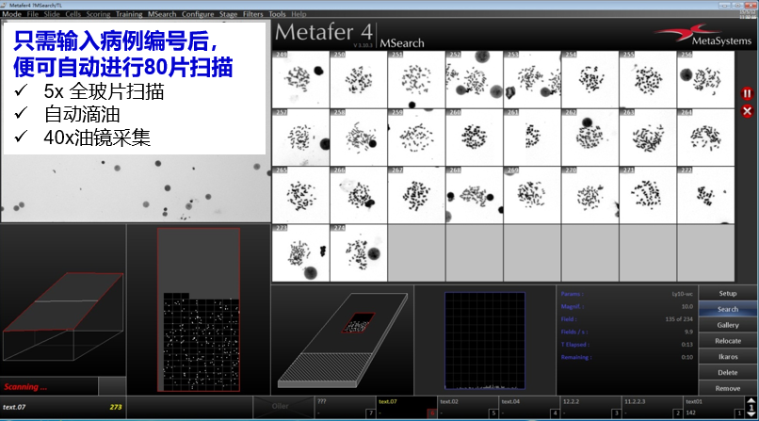759x421 pixels.
Task: Select metaphase thumbnail 267
Action: [416, 195]
